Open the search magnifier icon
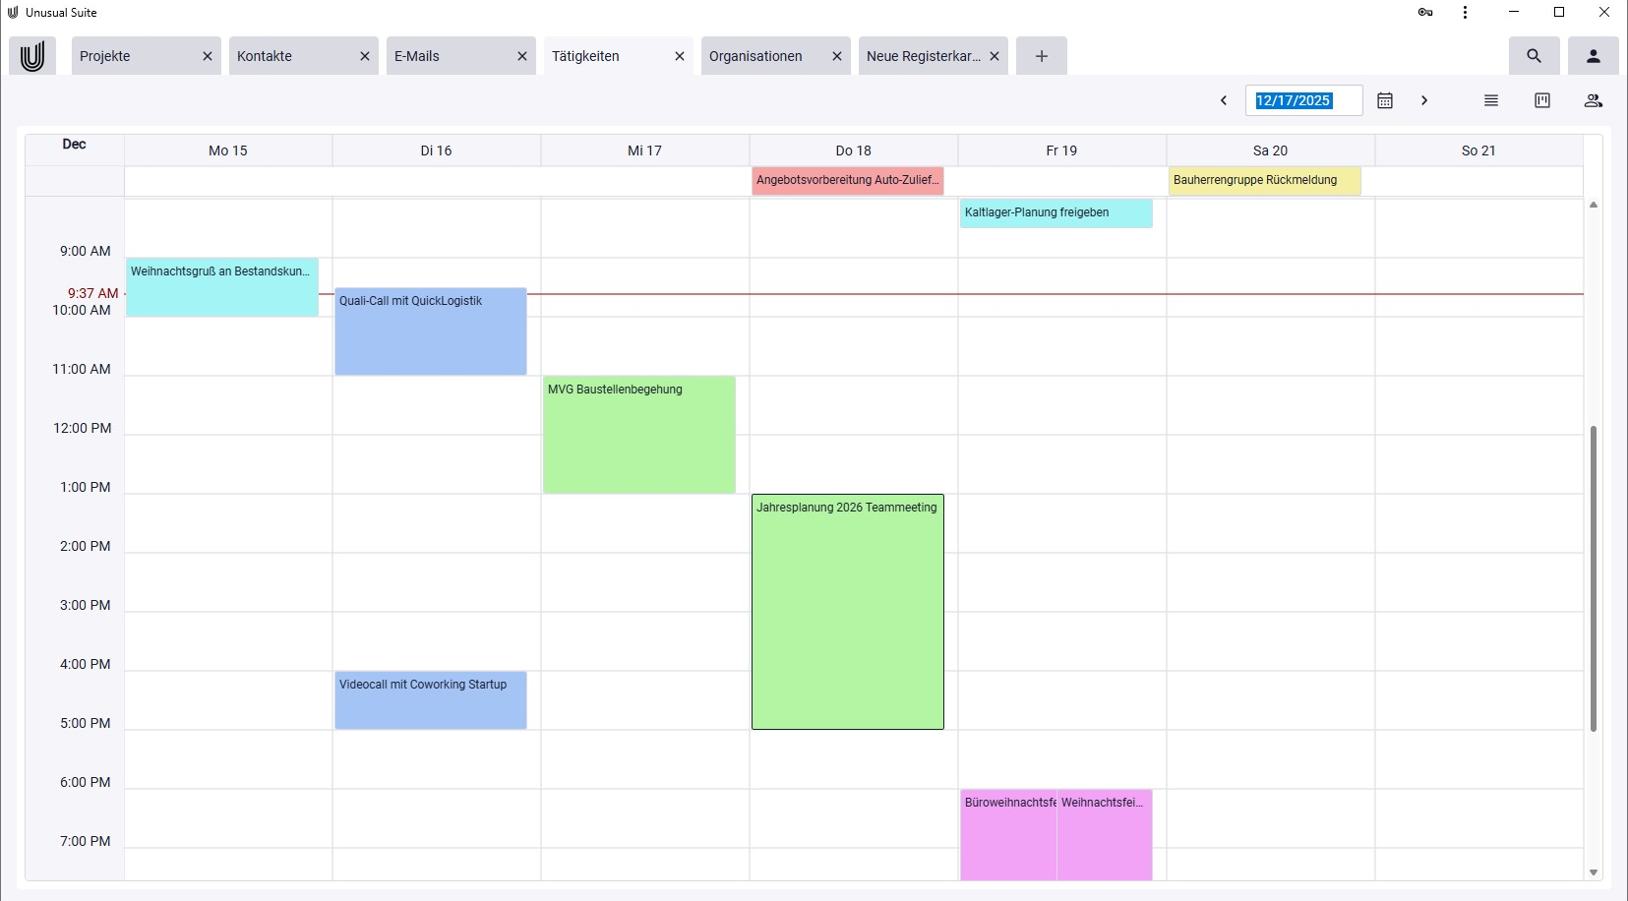 pyautogui.click(x=1534, y=56)
